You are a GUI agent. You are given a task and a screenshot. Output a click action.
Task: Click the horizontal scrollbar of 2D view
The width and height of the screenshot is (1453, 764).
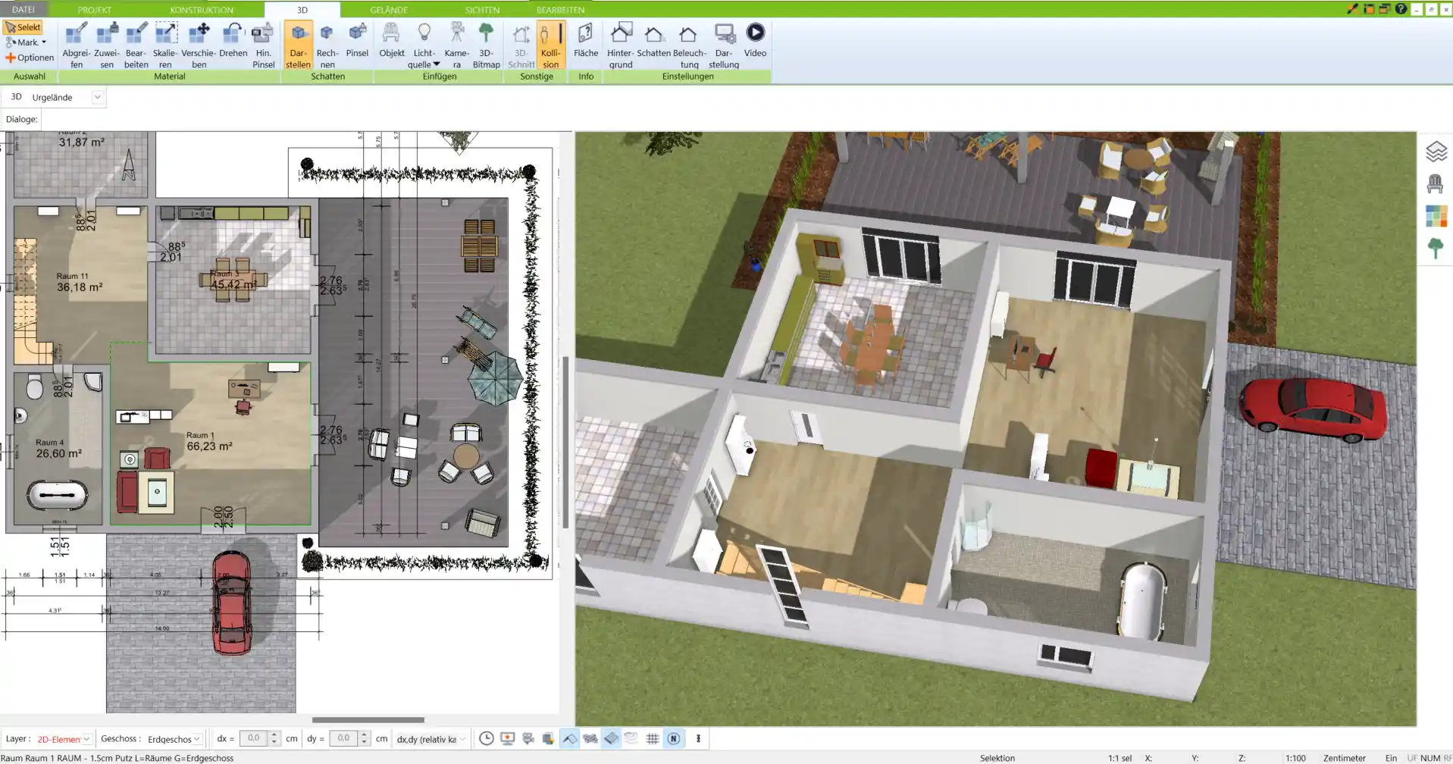tap(368, 720)
